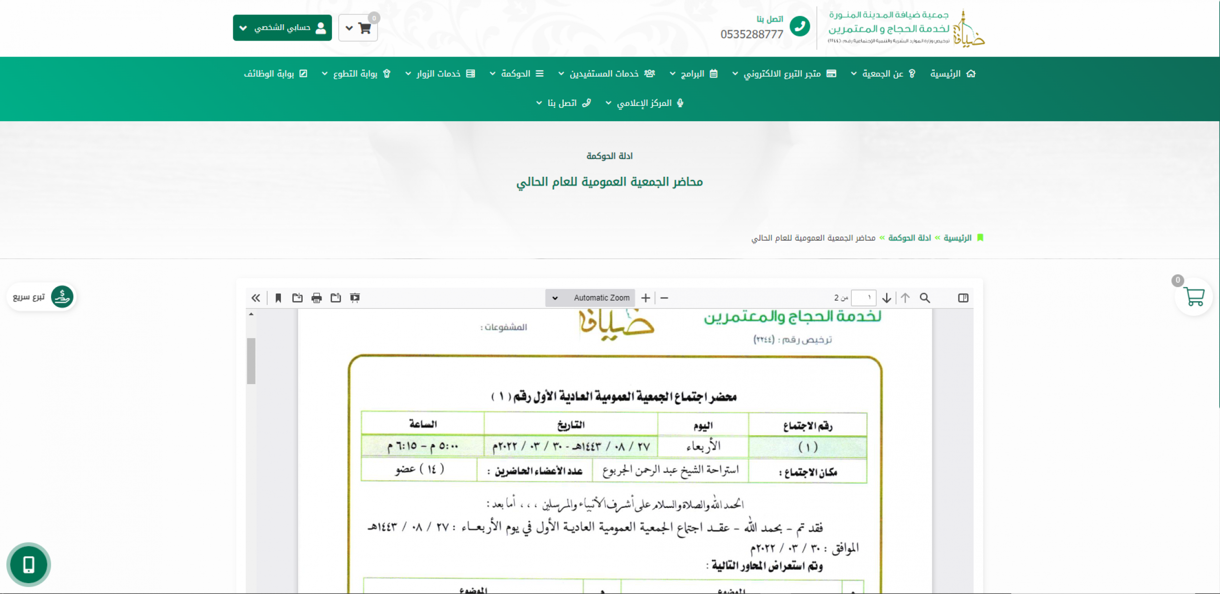Image resolution: width=1220 pixels, height=594 pixels.
Task: Open header shopping cart dropdown
Action: pyautogui.click(x=358, y=28)
